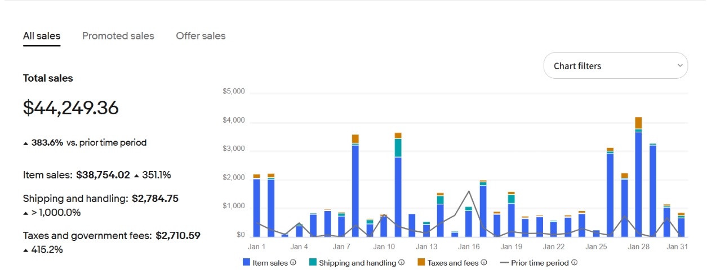Click increase arrow next to > 1,000.0%
The image size is (707, 278).
click(26, 213)
